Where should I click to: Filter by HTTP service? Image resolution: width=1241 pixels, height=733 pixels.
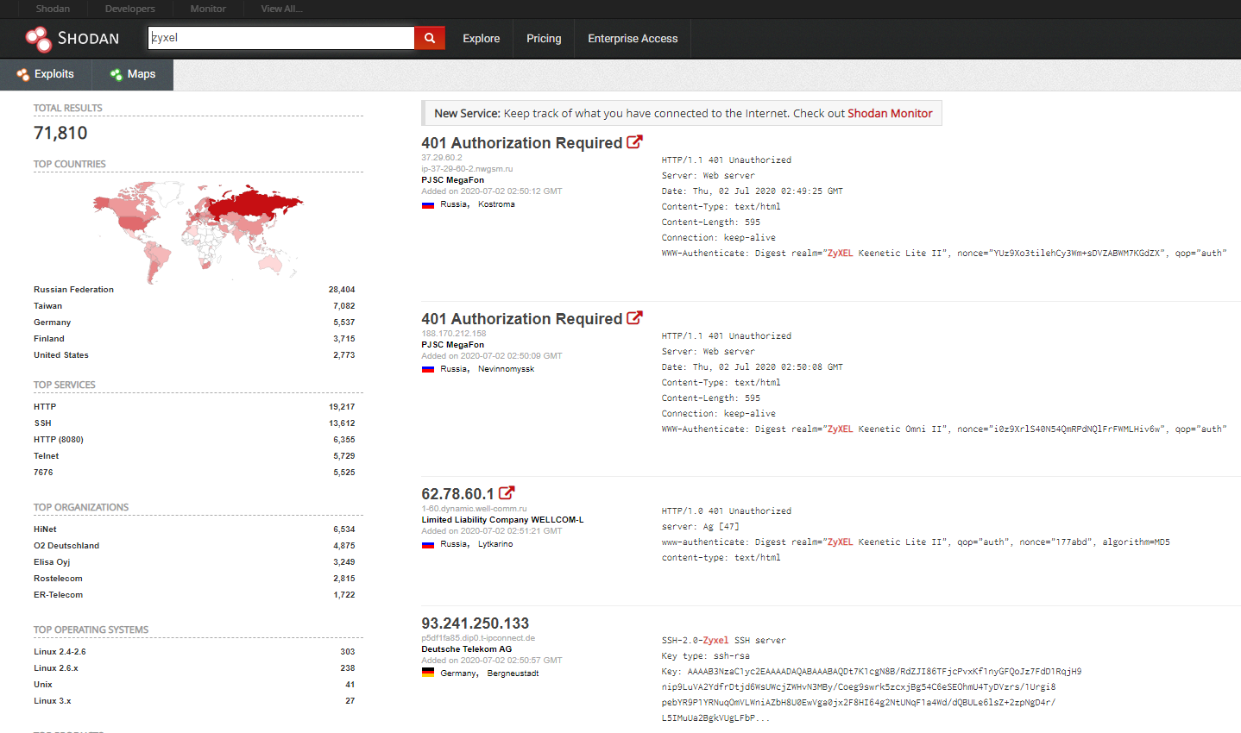click(45, 407)
